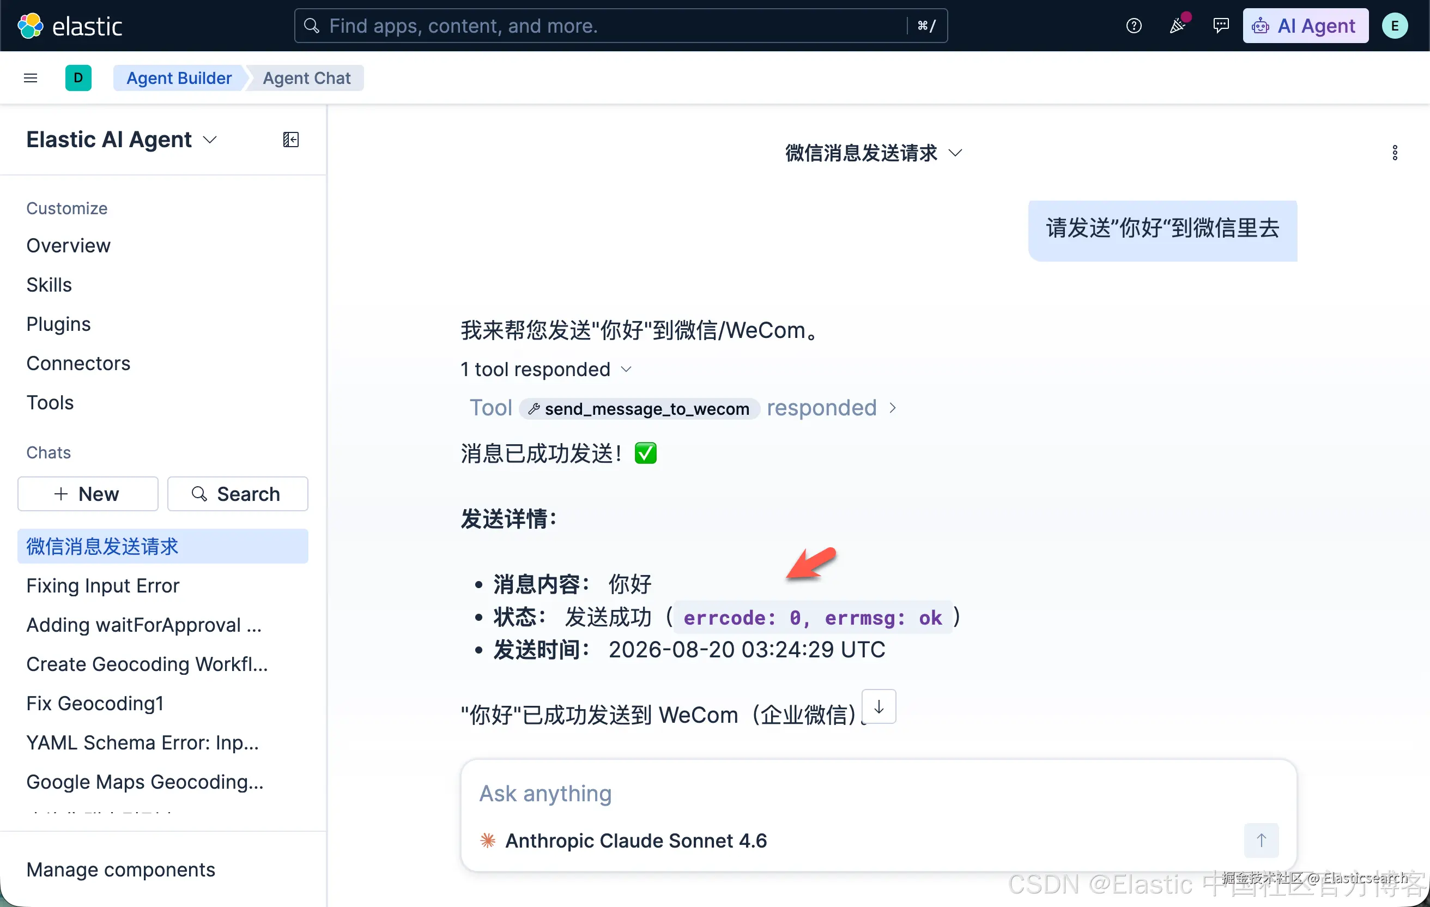Open the Skills section
1430x907 pixels.
click(x=49, y=285)
